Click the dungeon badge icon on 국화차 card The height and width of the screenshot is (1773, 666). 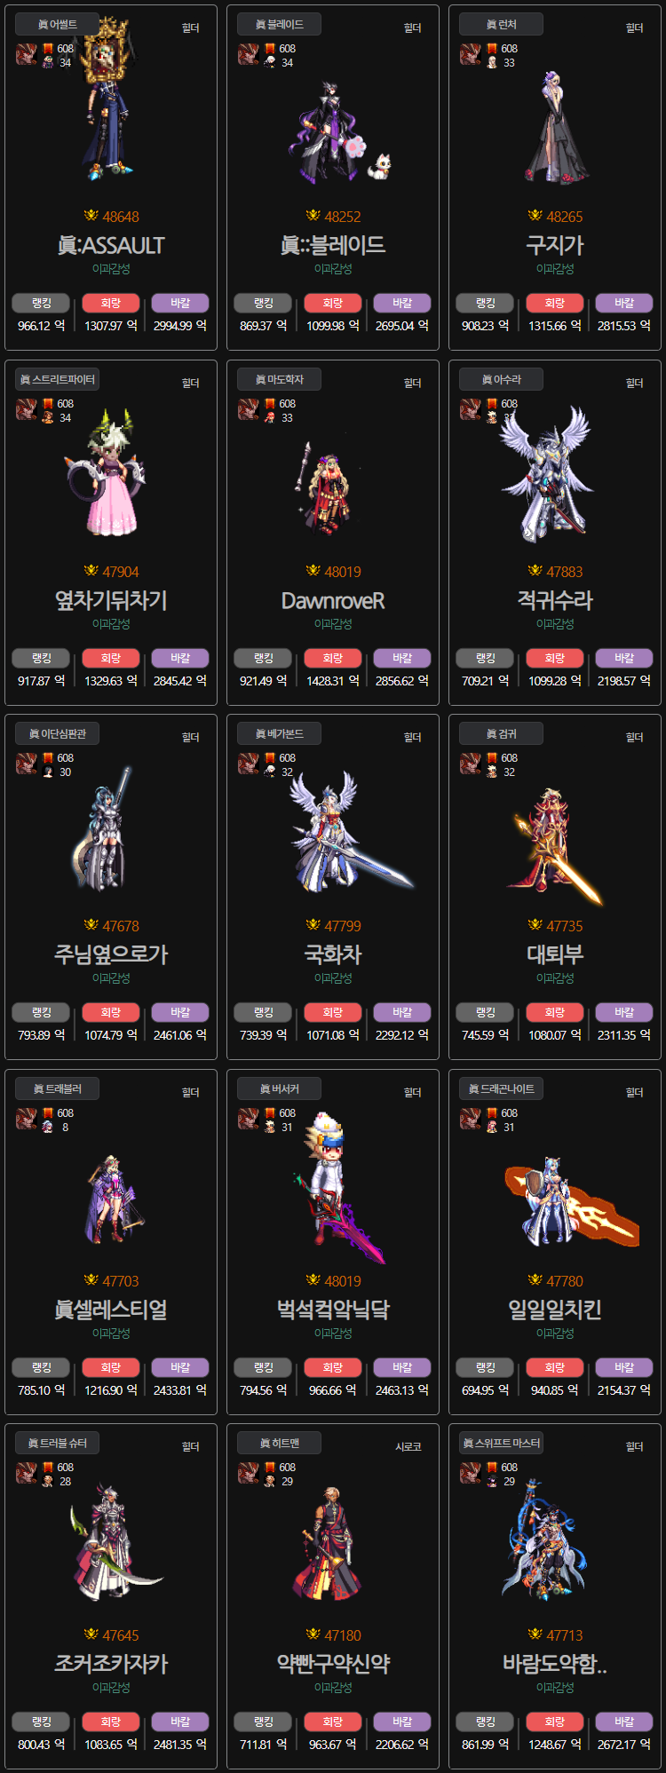coord(249,764)
